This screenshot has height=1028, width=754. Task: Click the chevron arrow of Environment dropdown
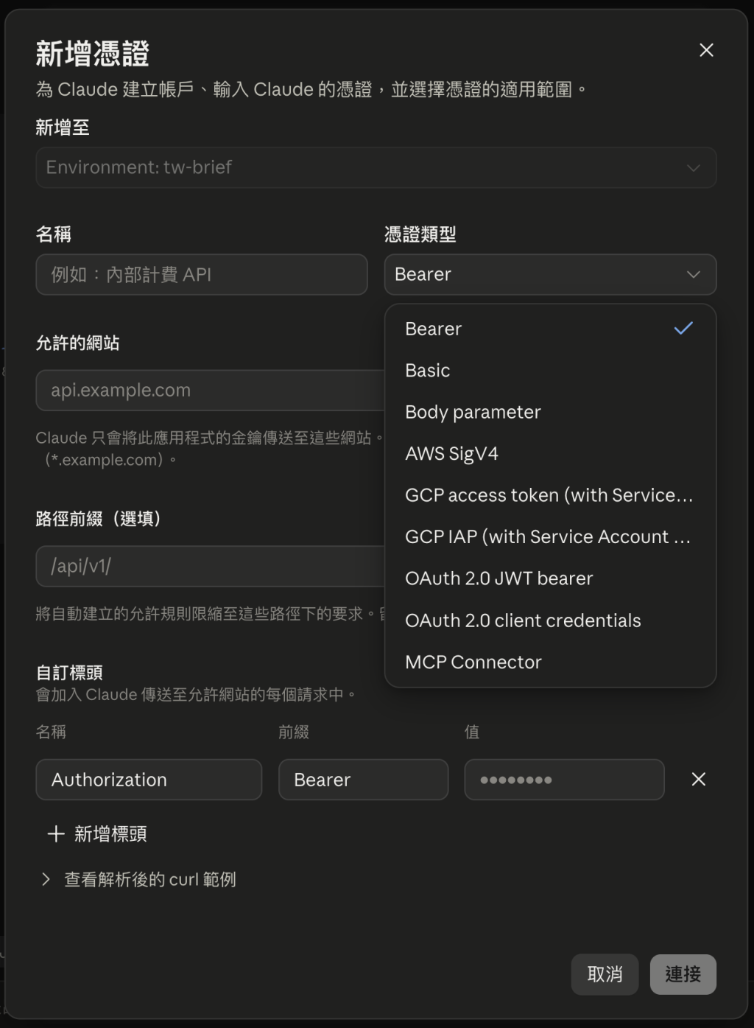[693, 167]
